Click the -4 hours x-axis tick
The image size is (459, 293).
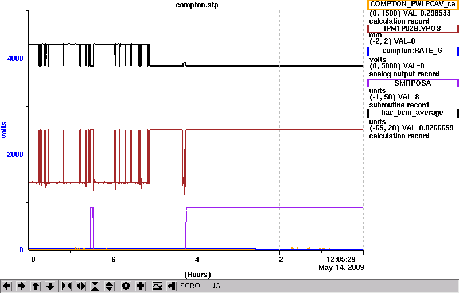tap(196, 260)
